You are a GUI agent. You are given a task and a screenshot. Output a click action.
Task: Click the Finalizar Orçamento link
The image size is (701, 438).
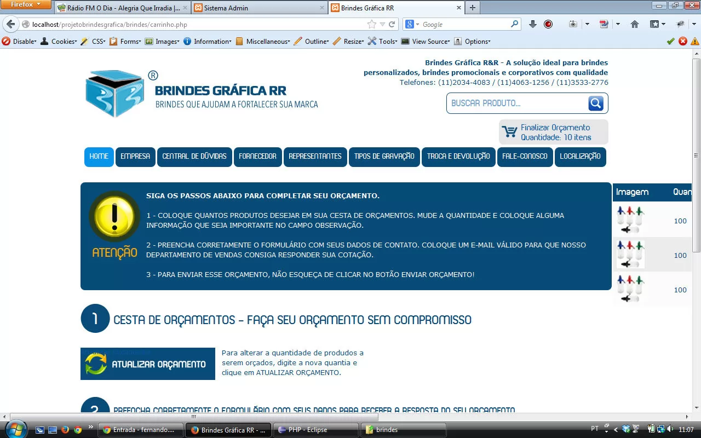click(x=555, y=128)
